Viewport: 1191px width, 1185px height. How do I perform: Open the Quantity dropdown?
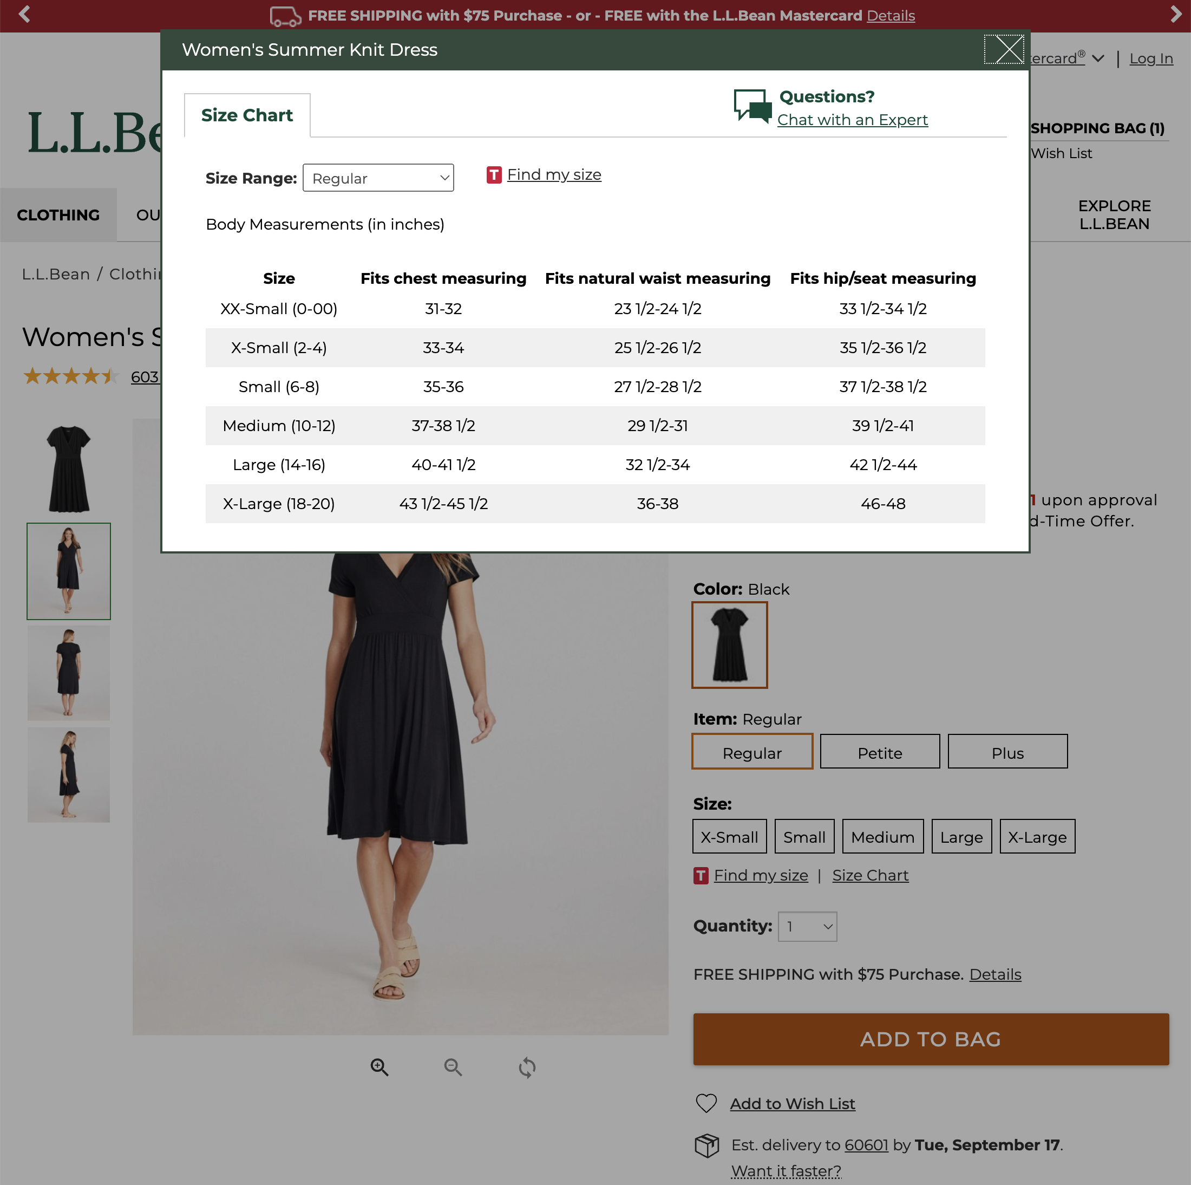[808, 926]
